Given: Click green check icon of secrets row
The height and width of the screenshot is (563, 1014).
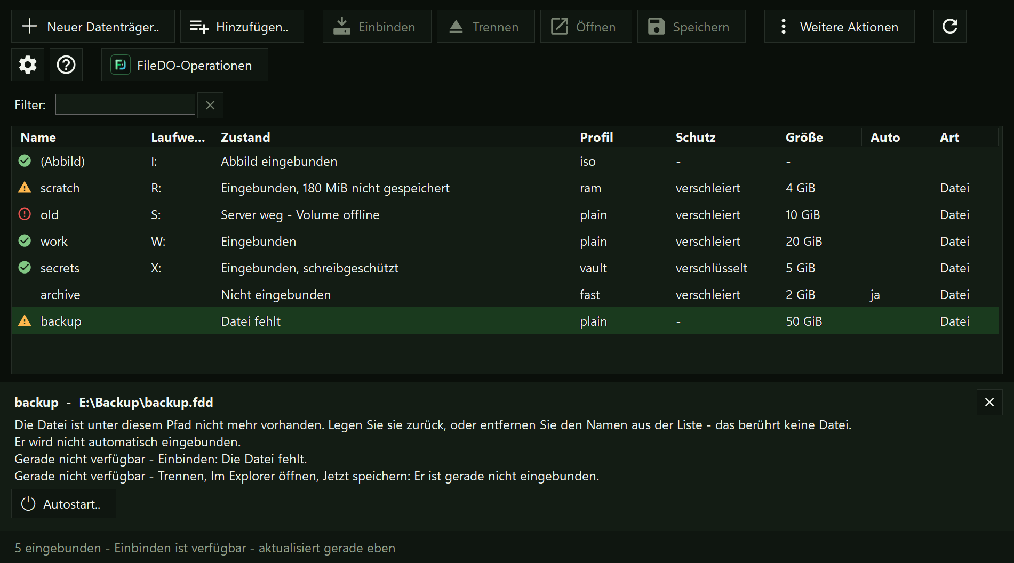Looking at the screenshot, I should tap(25, 267).
